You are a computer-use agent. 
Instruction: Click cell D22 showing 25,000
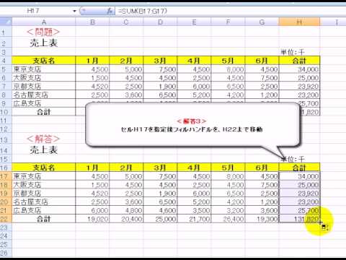(x=160, y=219)
